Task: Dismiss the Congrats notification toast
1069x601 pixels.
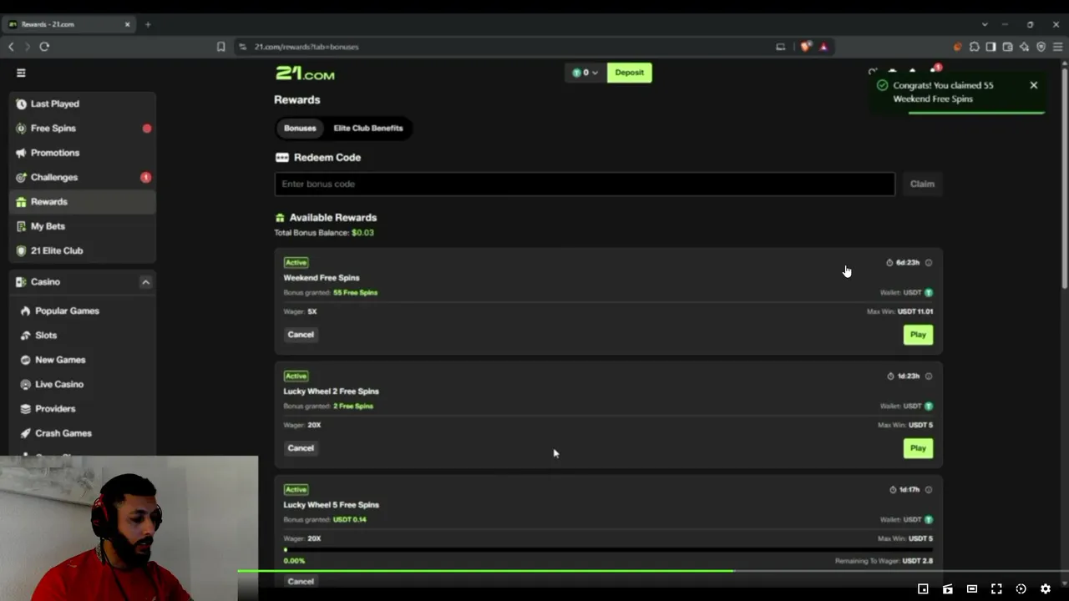Action: point(1033,85)
